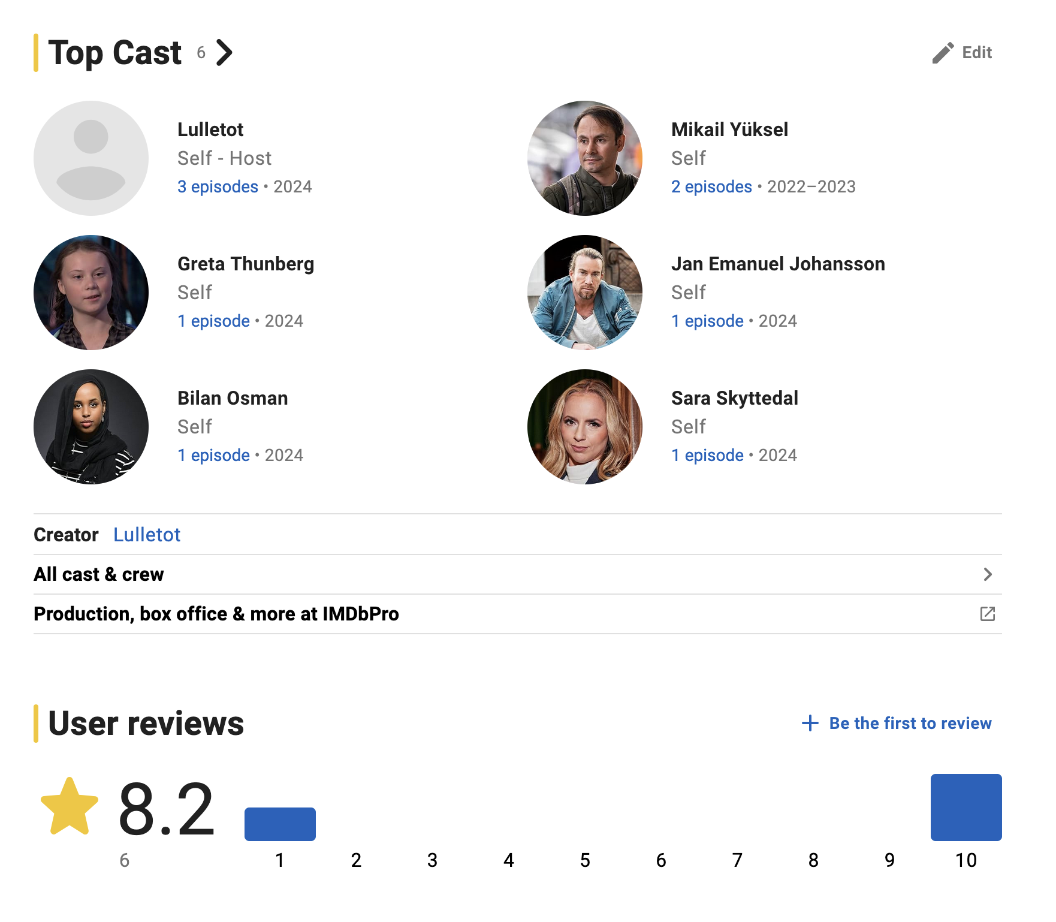Viewport: 1056px width, 922px height.
Task: Open the User reviews heading
Action: 146,723
